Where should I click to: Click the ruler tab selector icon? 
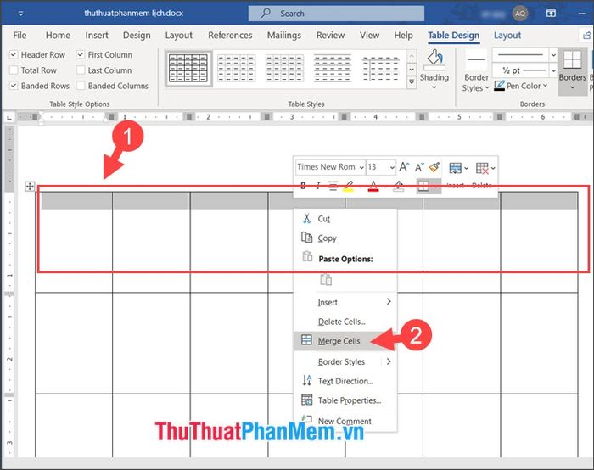[9, 118]
